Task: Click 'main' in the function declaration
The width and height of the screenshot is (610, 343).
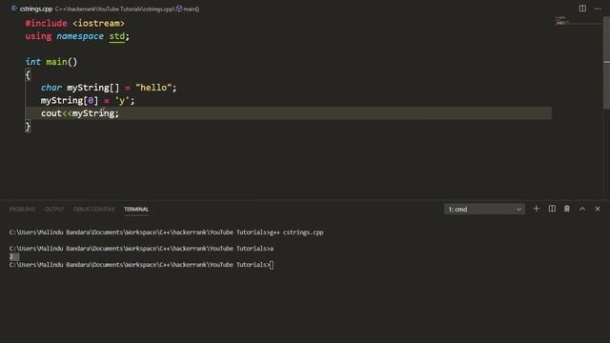Action: 56,62
